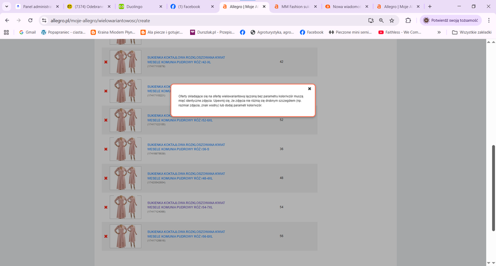Open the tab search dropdown arrow
The image size is (496, 266).
[x=6, y=6]
